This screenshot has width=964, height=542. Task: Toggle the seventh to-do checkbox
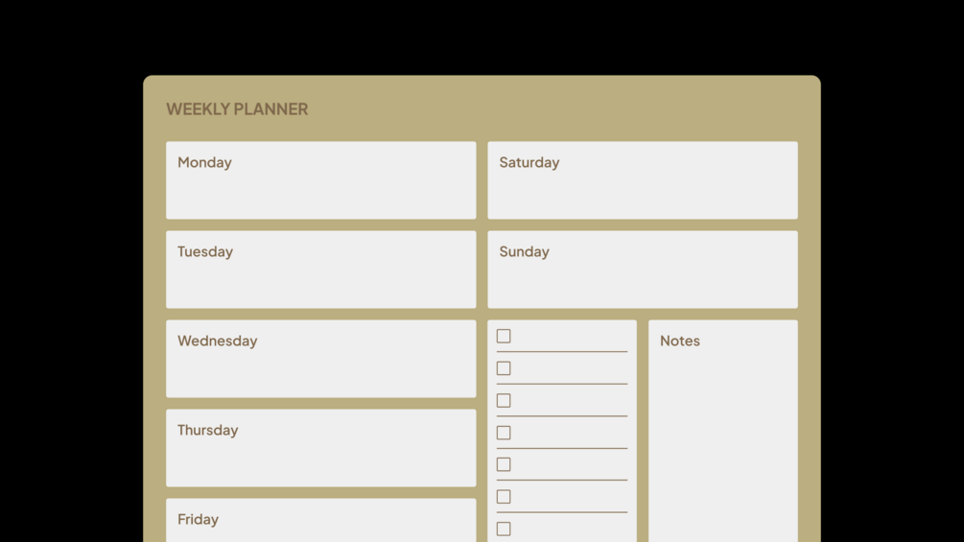coord(504,529)
